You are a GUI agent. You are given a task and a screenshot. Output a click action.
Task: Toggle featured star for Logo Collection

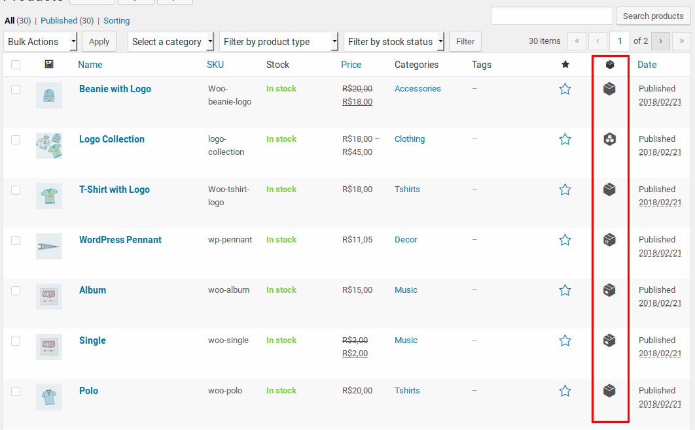(565, 139)
